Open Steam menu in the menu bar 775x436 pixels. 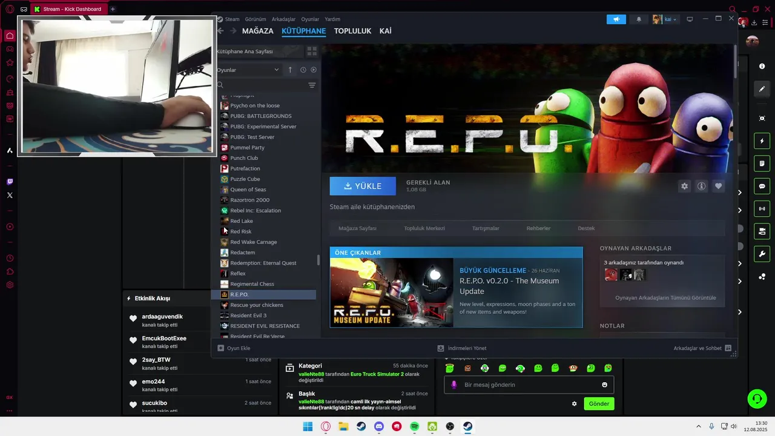[232, 19]
